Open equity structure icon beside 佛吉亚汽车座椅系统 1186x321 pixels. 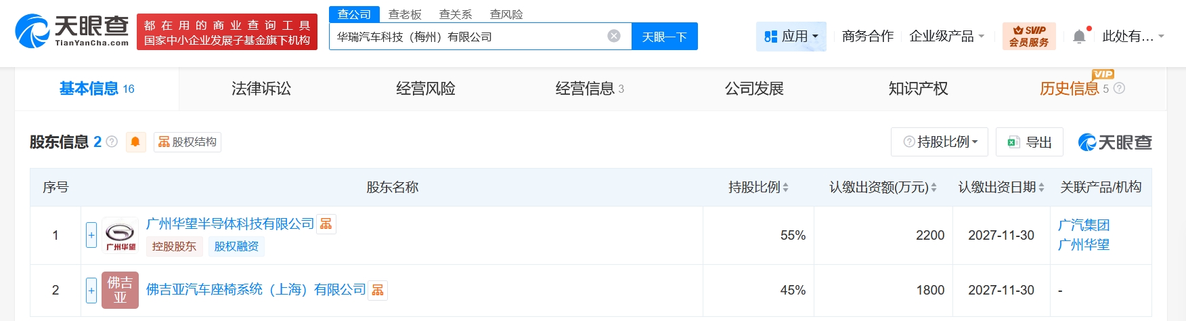tap(378, 290)
